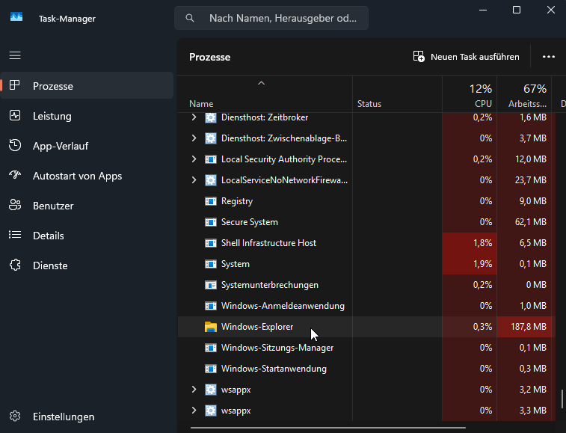Switch to the Leistung tab

87,116
